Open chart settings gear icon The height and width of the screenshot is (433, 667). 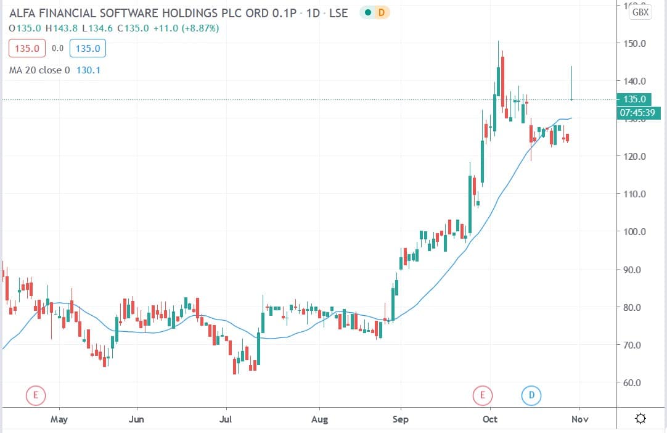(x=640, y=419)
